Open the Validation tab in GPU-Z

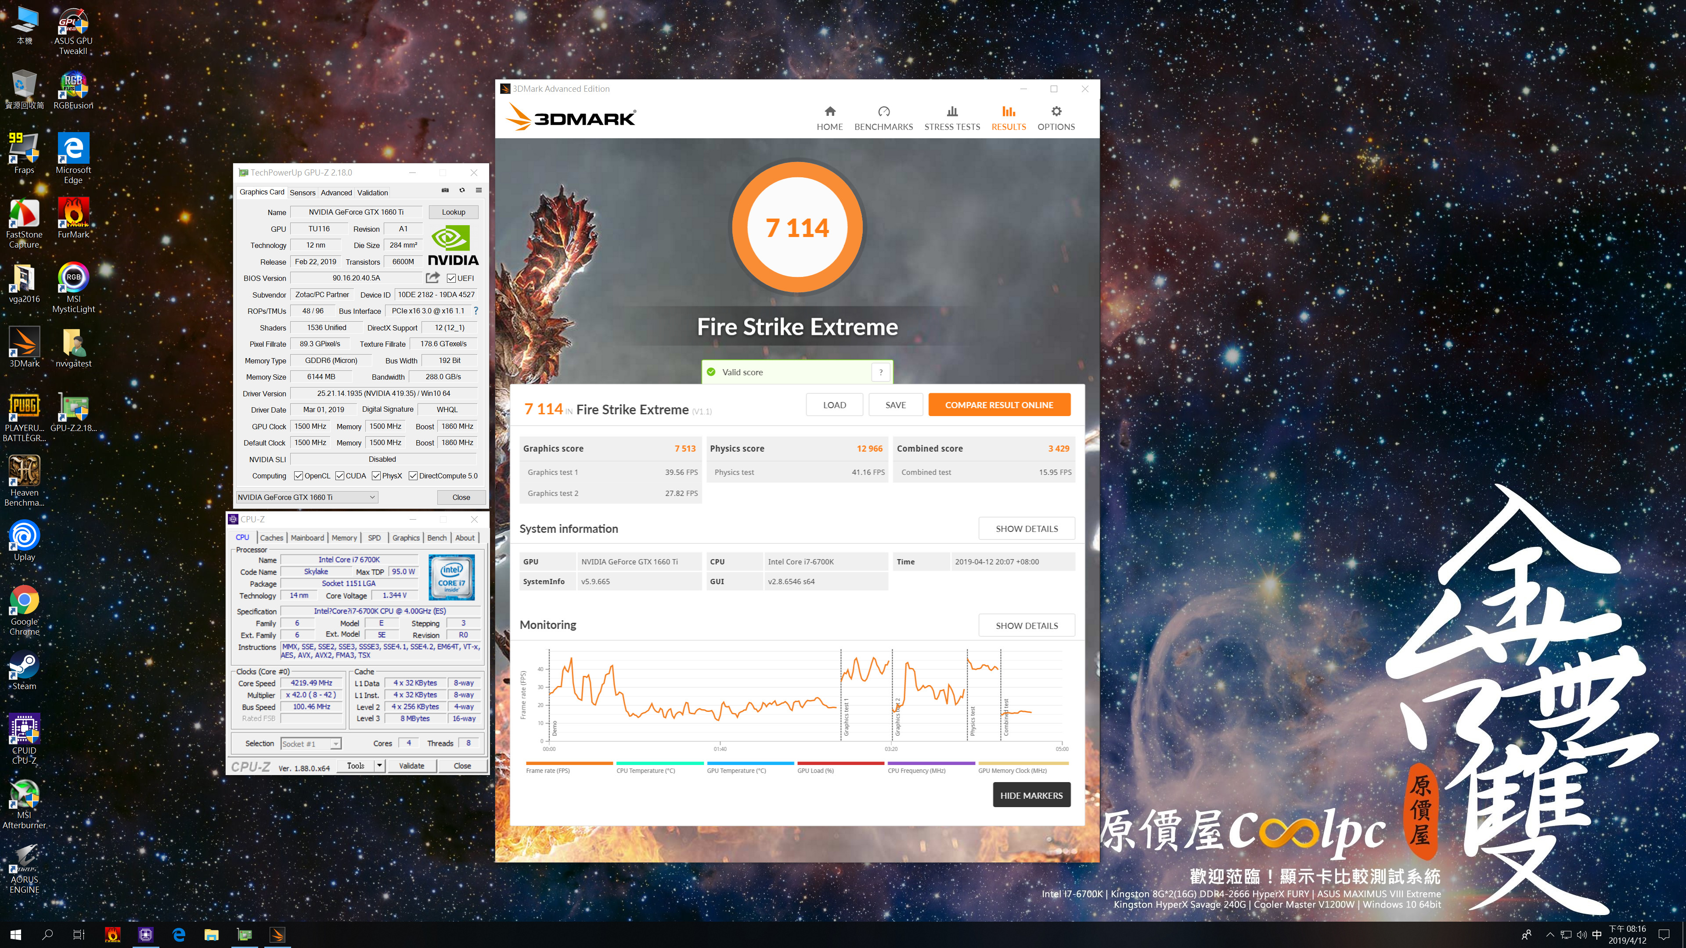pos(372,192)
